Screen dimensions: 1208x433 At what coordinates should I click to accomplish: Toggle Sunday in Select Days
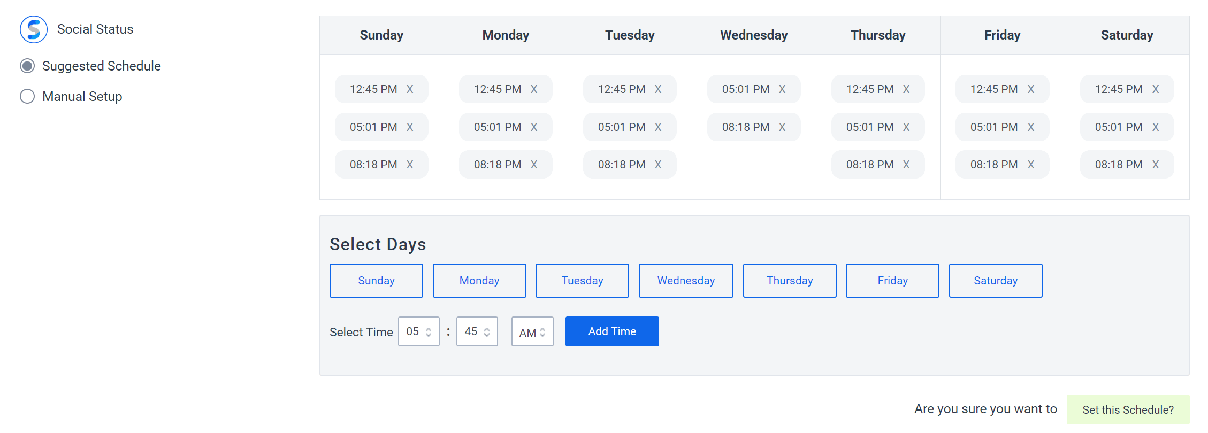coord(376,281)
